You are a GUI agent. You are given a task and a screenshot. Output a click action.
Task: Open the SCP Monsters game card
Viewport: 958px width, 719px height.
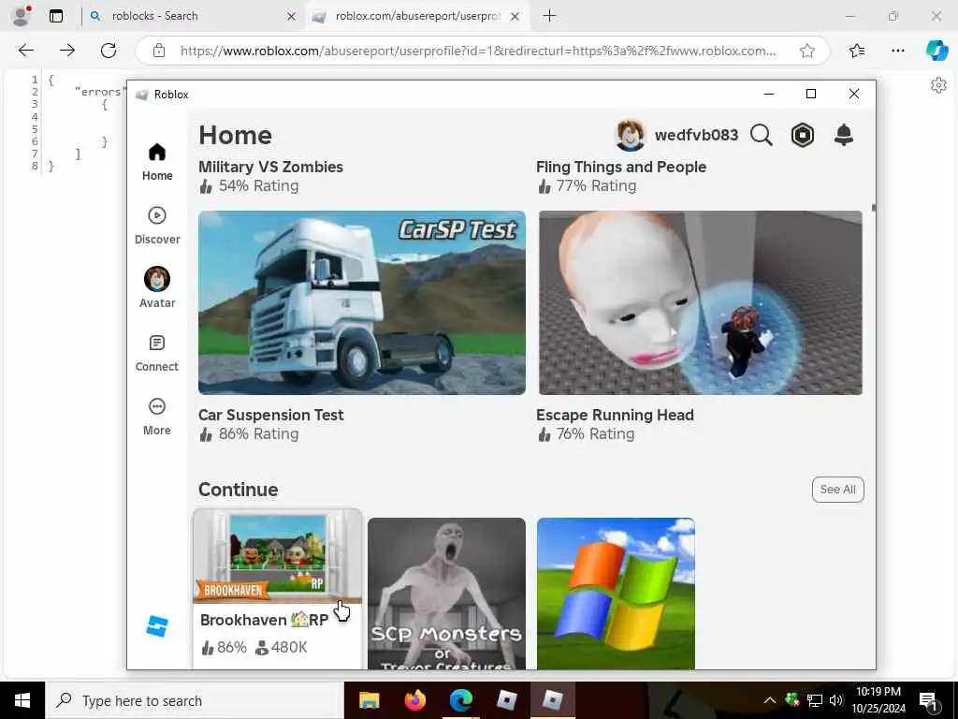pos(446,594)
